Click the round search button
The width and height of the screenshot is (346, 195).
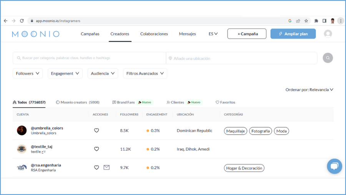(328, 58)
